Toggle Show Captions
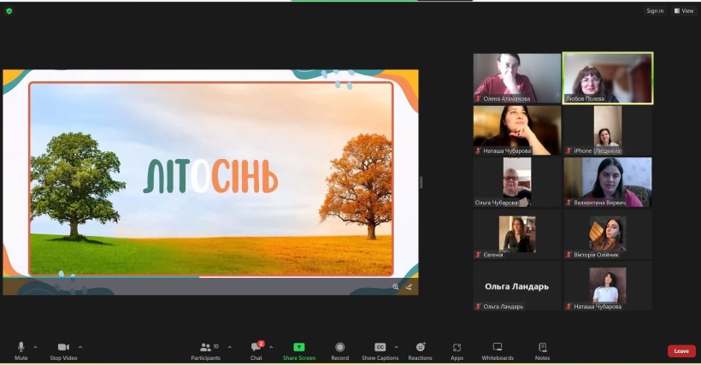This screenshot has height=365, width=701. pyautogui.click(x=380, y=349)
